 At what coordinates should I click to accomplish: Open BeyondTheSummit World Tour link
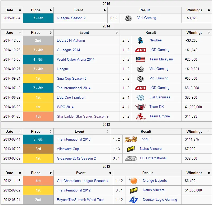point(80,200)
